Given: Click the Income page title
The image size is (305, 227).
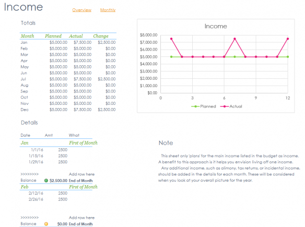Looking at the screenshot, I should [24, 7].
